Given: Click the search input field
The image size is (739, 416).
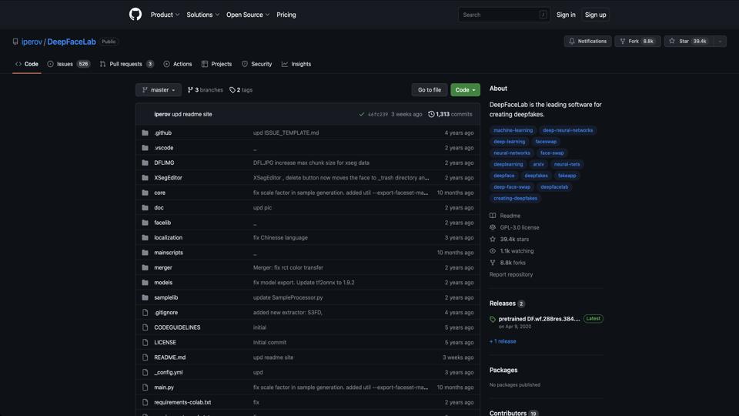Looking at the screenshot, I should coord(499,15).
